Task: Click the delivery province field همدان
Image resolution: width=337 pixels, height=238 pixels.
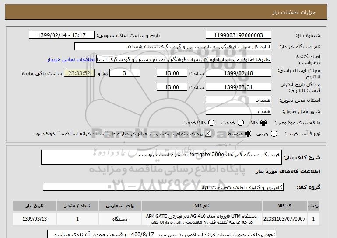Action: (x=239, y=100)
